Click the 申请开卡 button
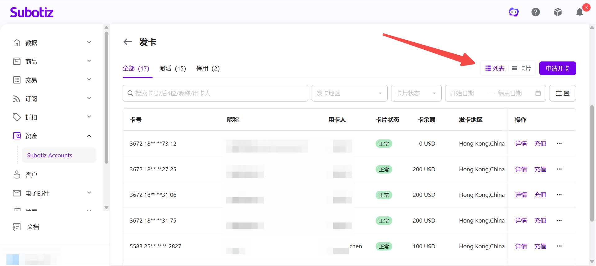This screenshot has height=266, width=596. point(558,68)
